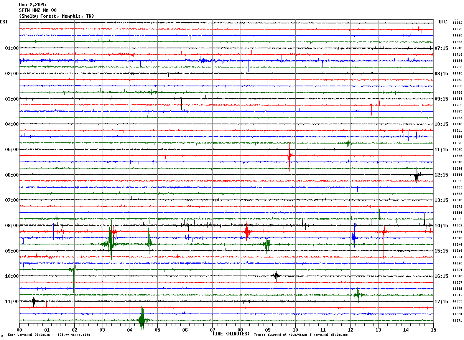
Task: Click minute tick label '10' on the axis
Action: pyautogui.click(x=296, y=330)
